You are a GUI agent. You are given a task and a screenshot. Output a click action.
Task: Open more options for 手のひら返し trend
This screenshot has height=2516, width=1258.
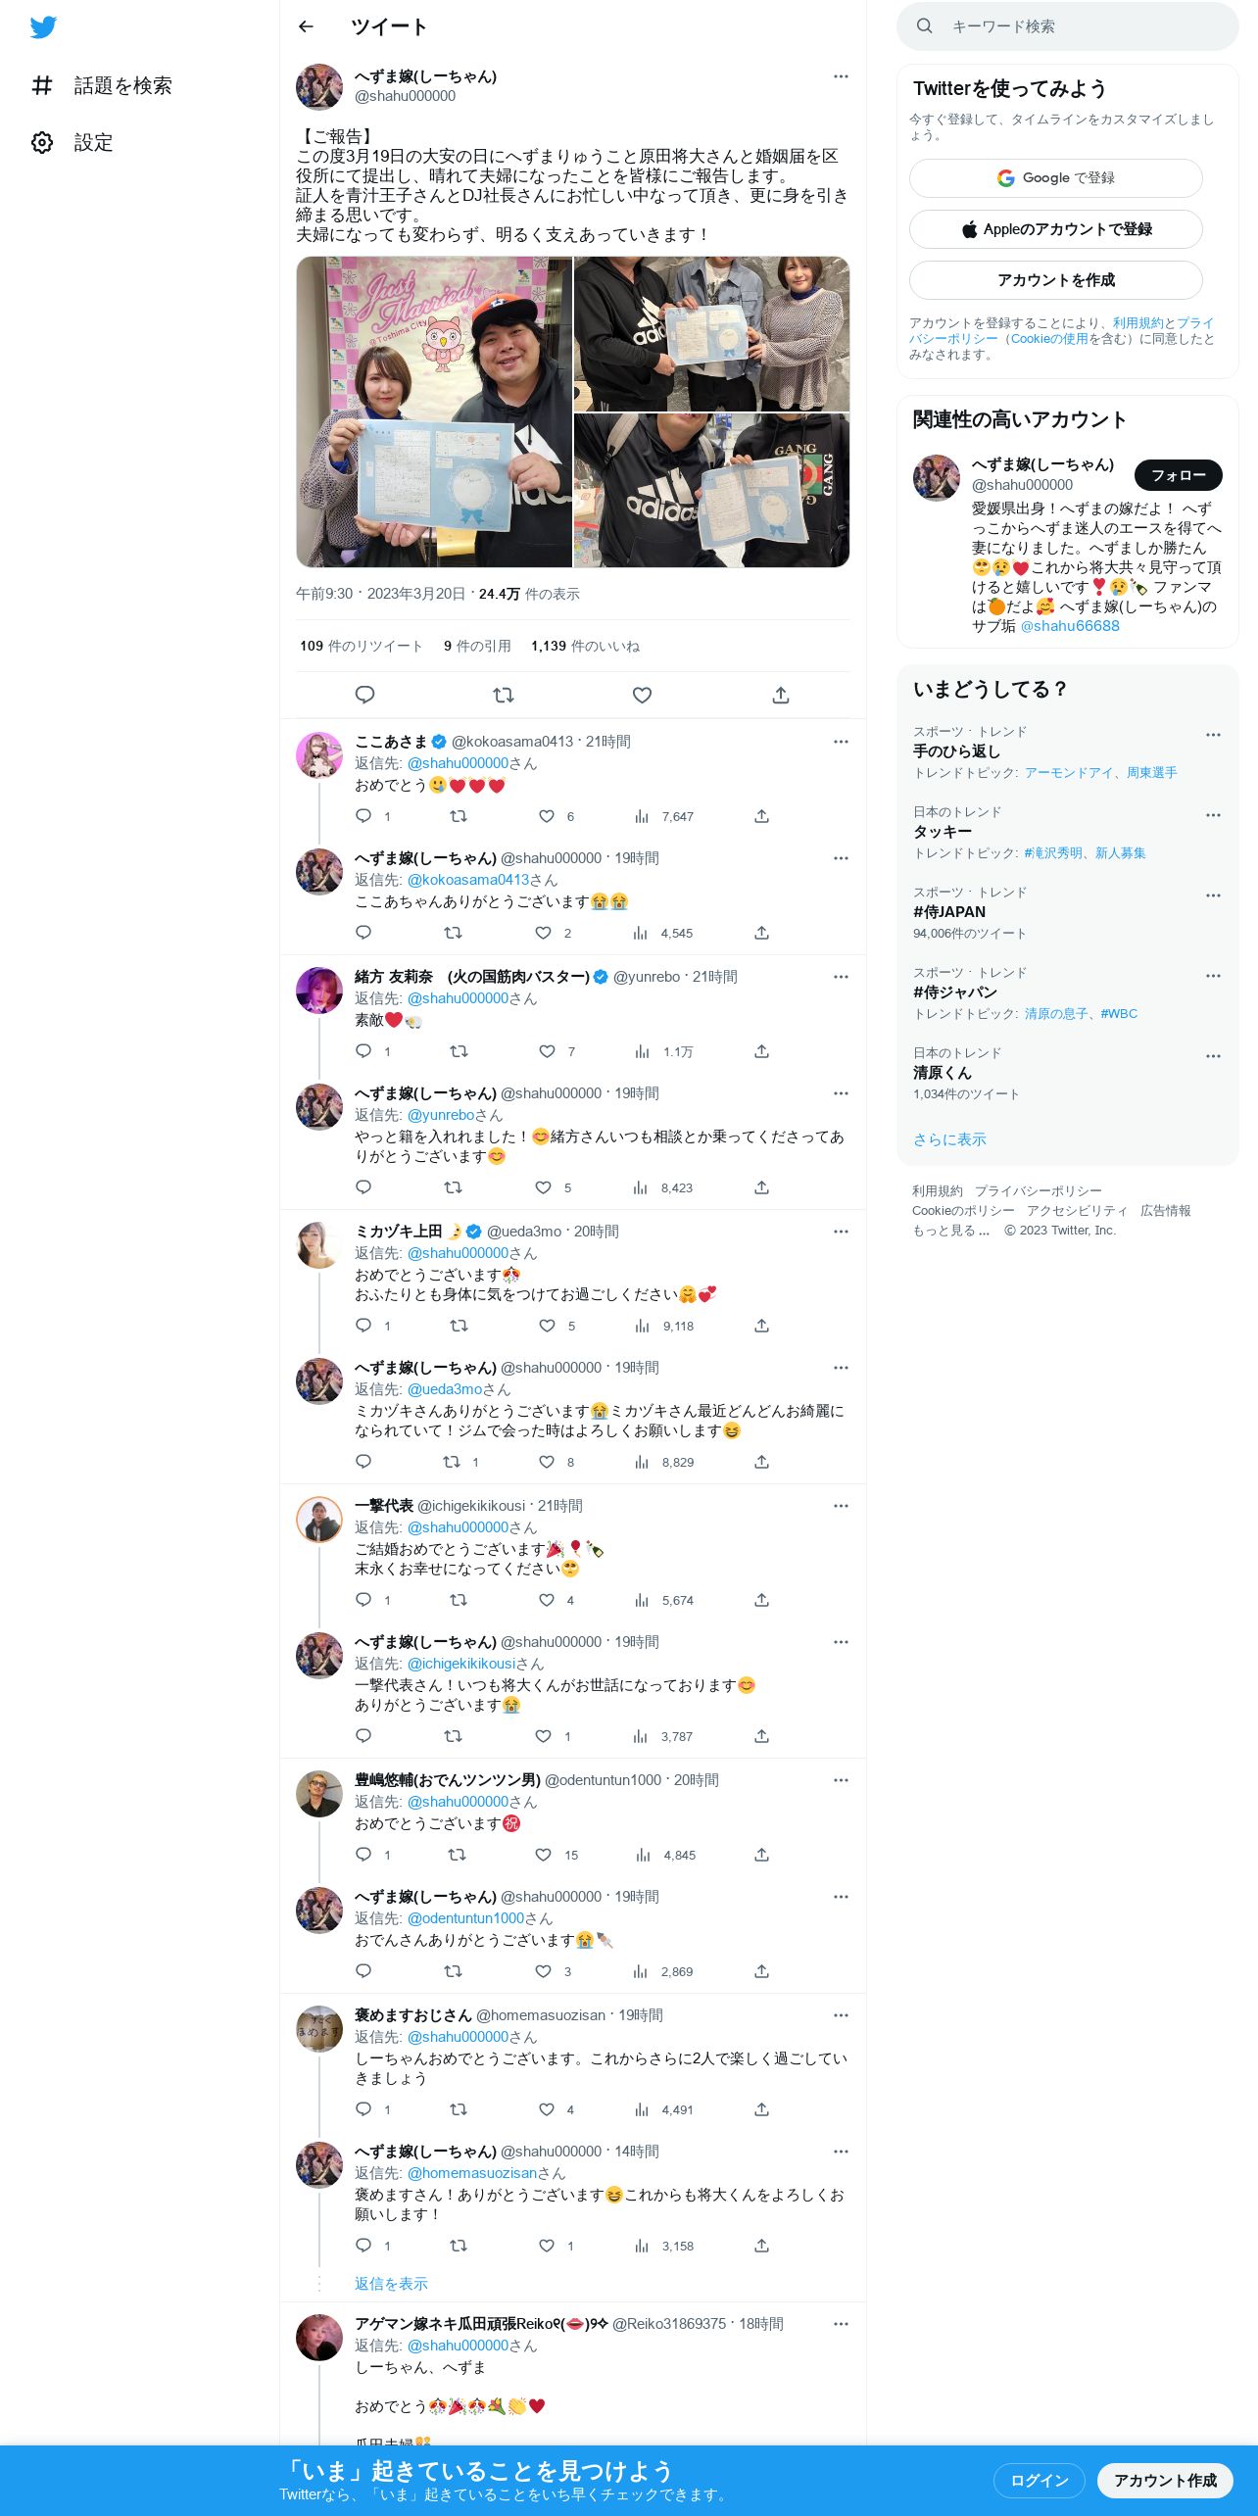(1213, 735)
